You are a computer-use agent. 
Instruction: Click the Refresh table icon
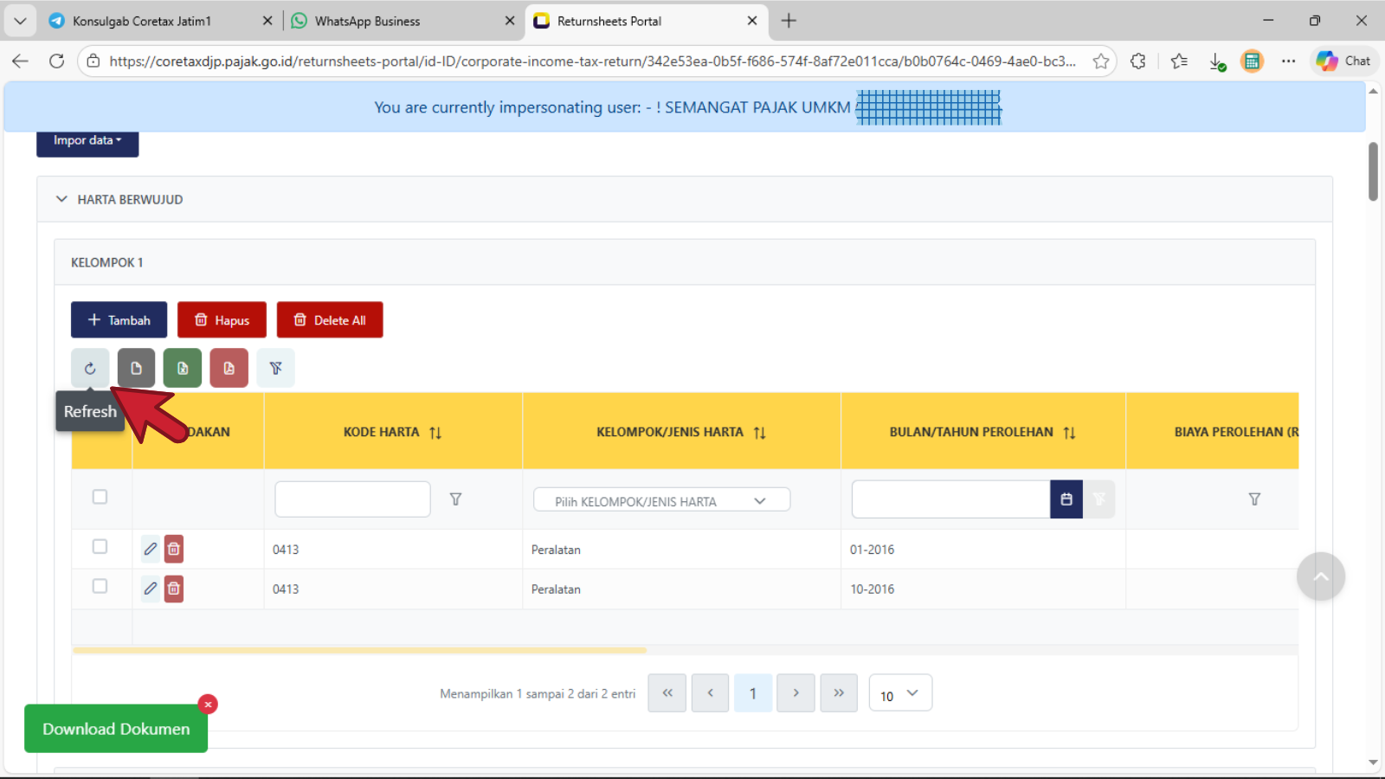tap(90, 369)
